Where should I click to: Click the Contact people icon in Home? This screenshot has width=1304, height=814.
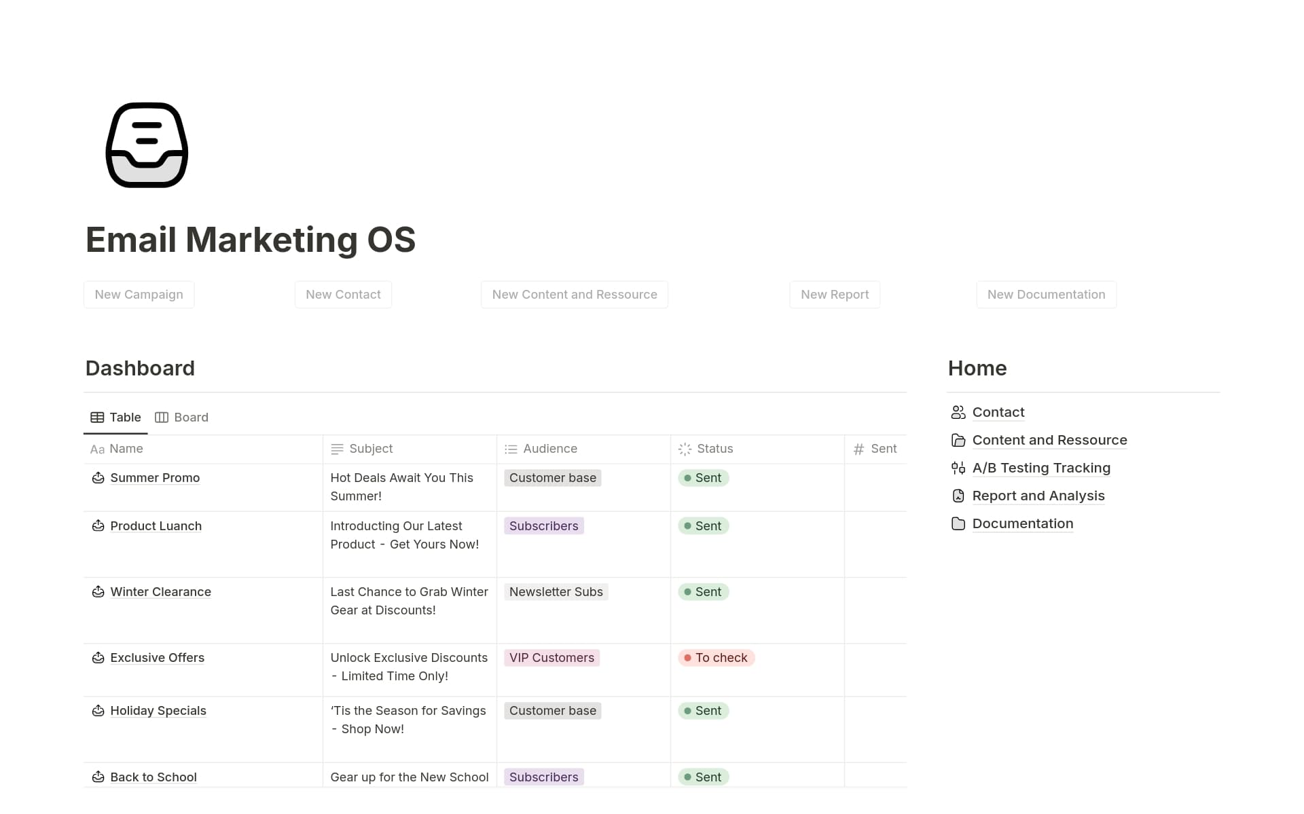tap(958, 412)
